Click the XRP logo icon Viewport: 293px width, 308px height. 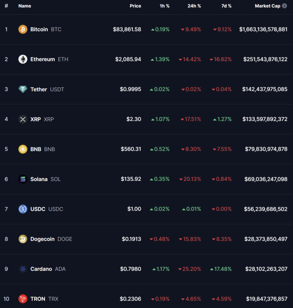click(x=23, y=119)
